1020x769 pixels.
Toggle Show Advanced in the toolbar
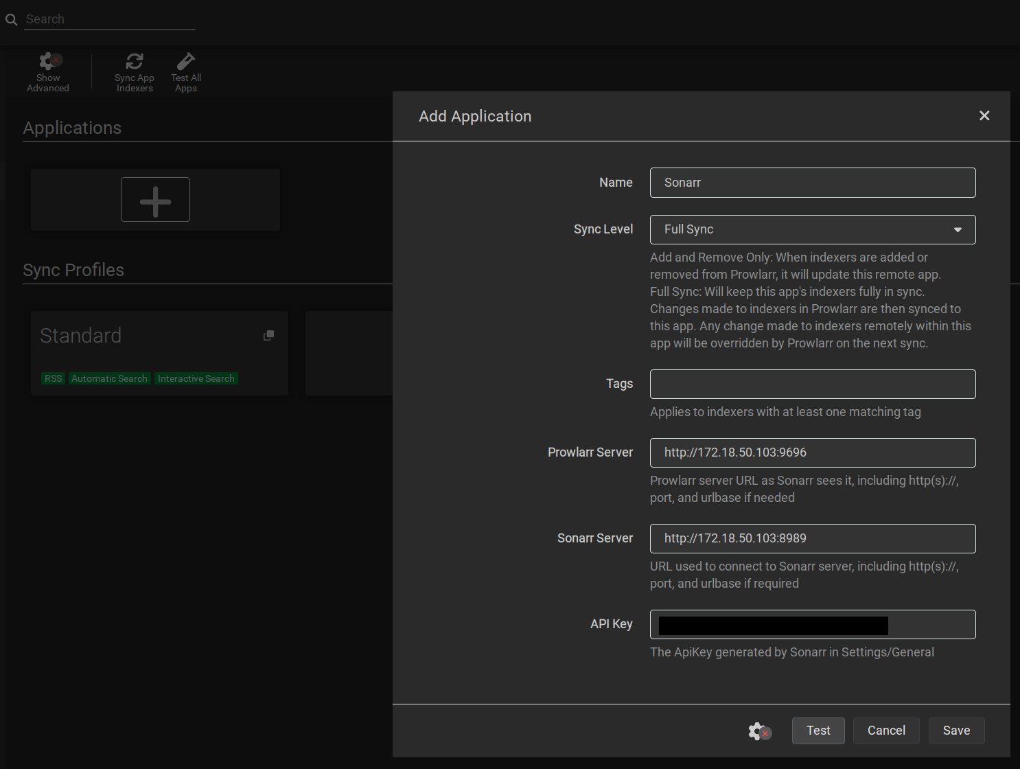point(48,72)
